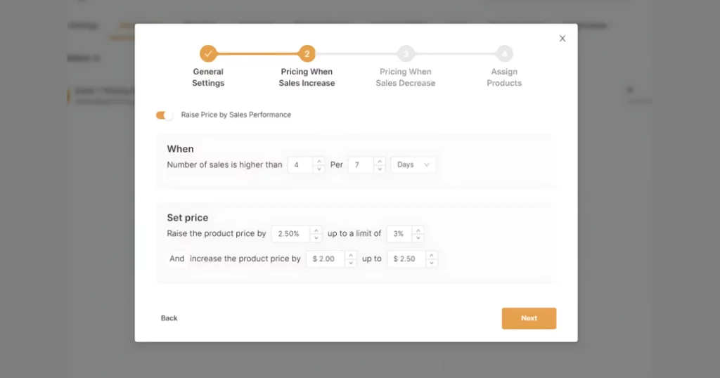The width and height of the screenshot is (720, 378).
Task: Jump to step 3 Pricing When Sales Decrease
Action: pyautogui.click(x=406, y=53)
